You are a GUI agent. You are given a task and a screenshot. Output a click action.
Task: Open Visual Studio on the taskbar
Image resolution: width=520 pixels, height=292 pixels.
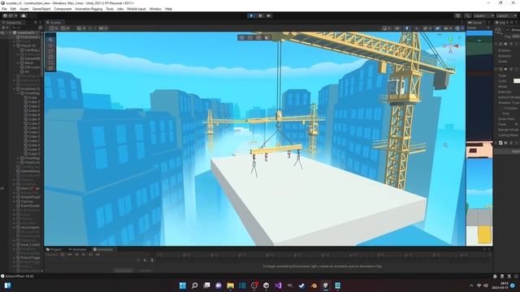tap(278, 286)
